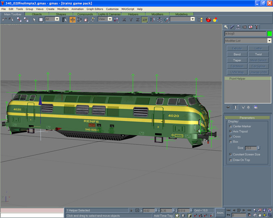Image resolution: width=273 pixels, height=218 pixels.
Task: Click the Rotate tool icon
Action: point(79,20)
